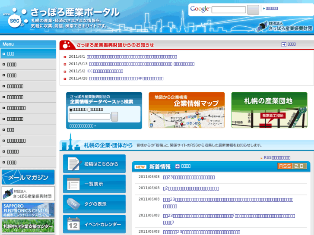Open the 札幌の産業団地 banner
The image size is (314, 235).
pyautogui.click(x=269, y=110)
